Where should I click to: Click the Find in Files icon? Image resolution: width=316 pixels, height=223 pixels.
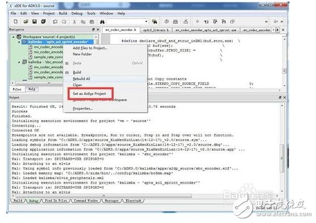point(155,21)
